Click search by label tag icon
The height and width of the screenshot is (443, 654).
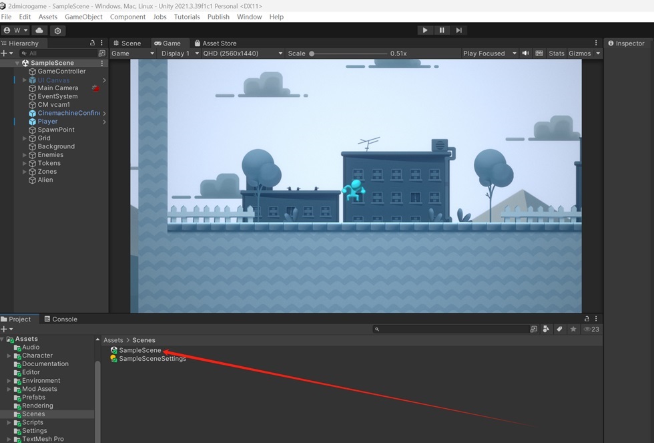pyautogui.click(x=559, y=329)
